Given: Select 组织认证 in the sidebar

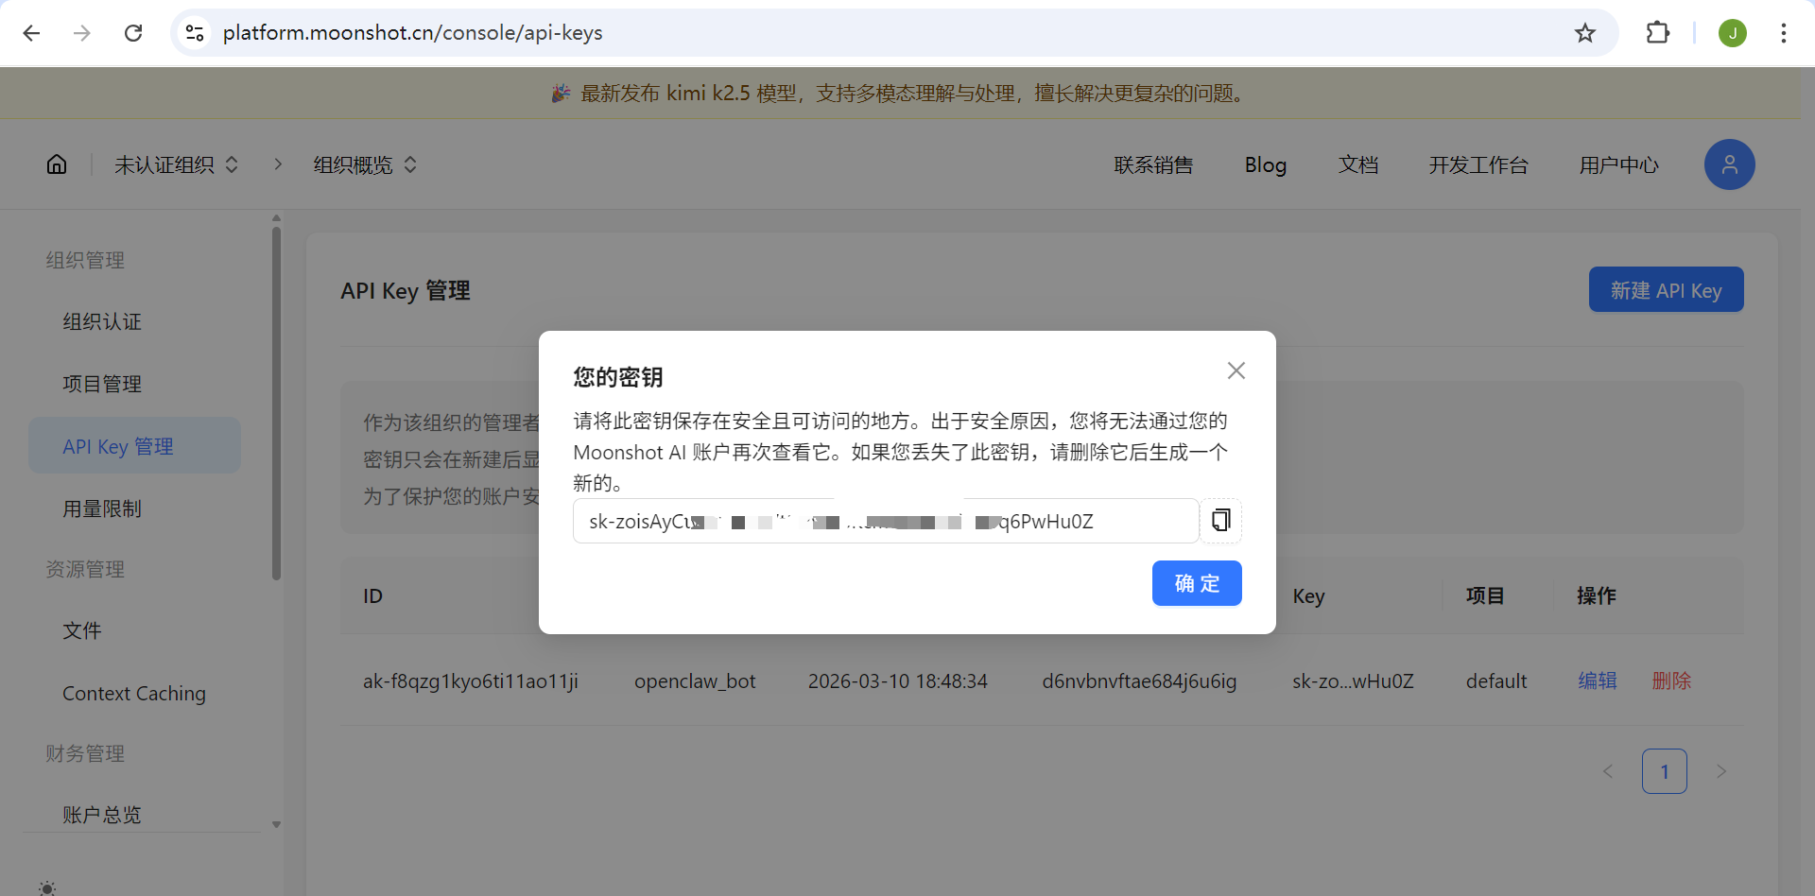Looking at the screenshot, I should pyautogui.click(x=134, y=321).
